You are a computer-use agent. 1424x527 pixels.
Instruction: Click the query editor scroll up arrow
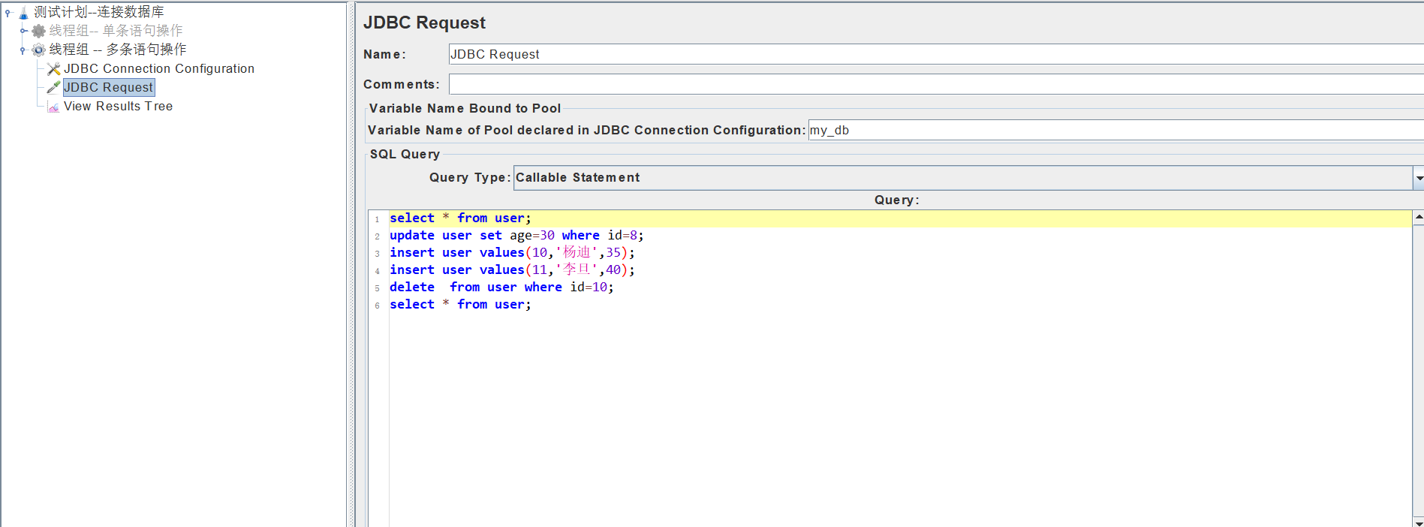[1418, 217]
